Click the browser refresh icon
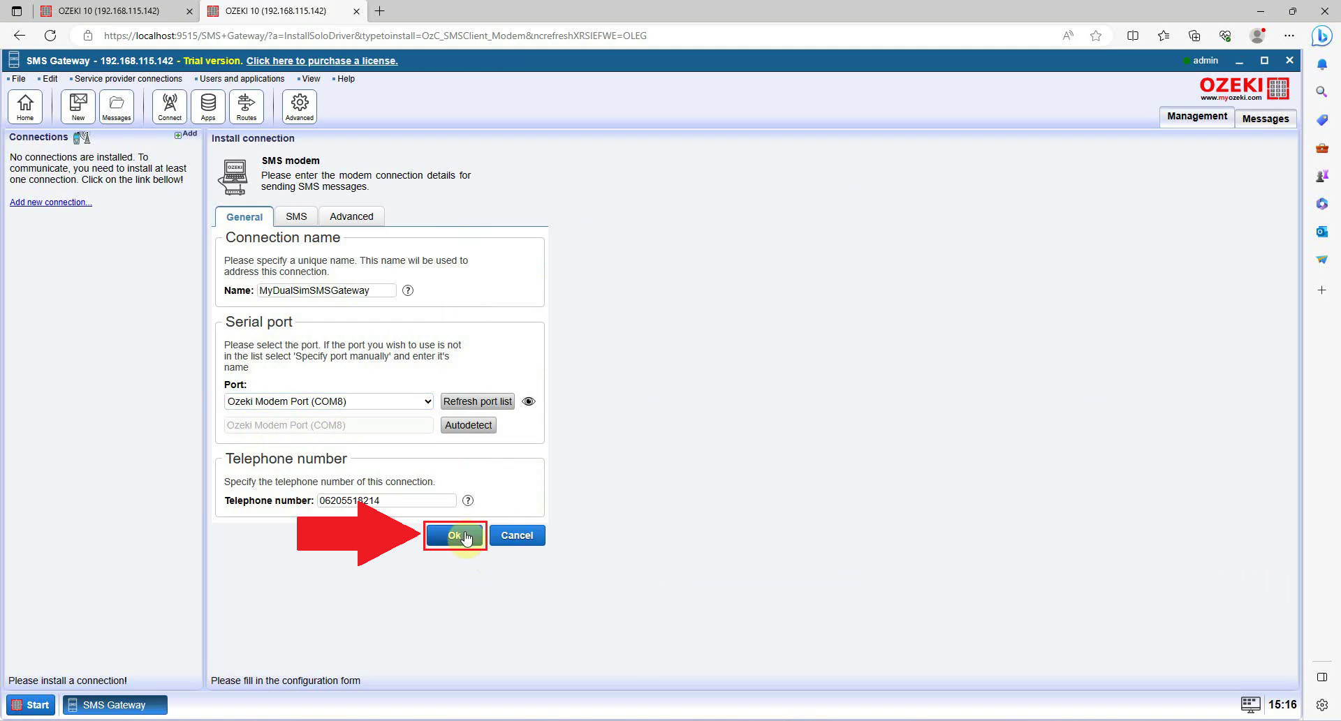1341x721 pixels. [x=50, y=36]
